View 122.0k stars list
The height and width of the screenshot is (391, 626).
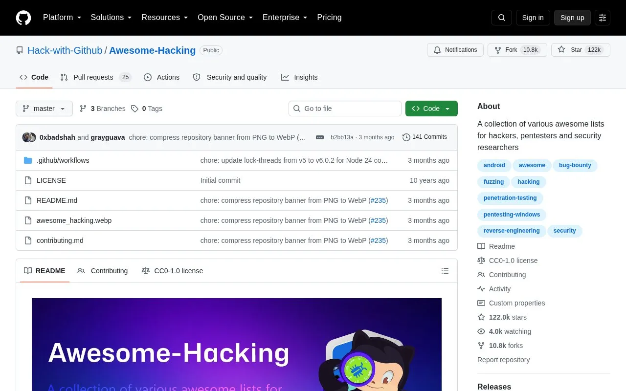click(x=502, y=317)
